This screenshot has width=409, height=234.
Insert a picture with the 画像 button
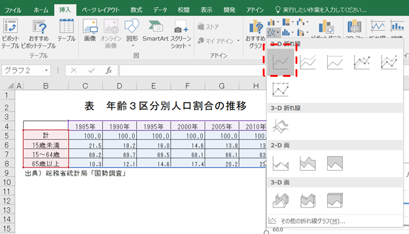pos(90,30)
